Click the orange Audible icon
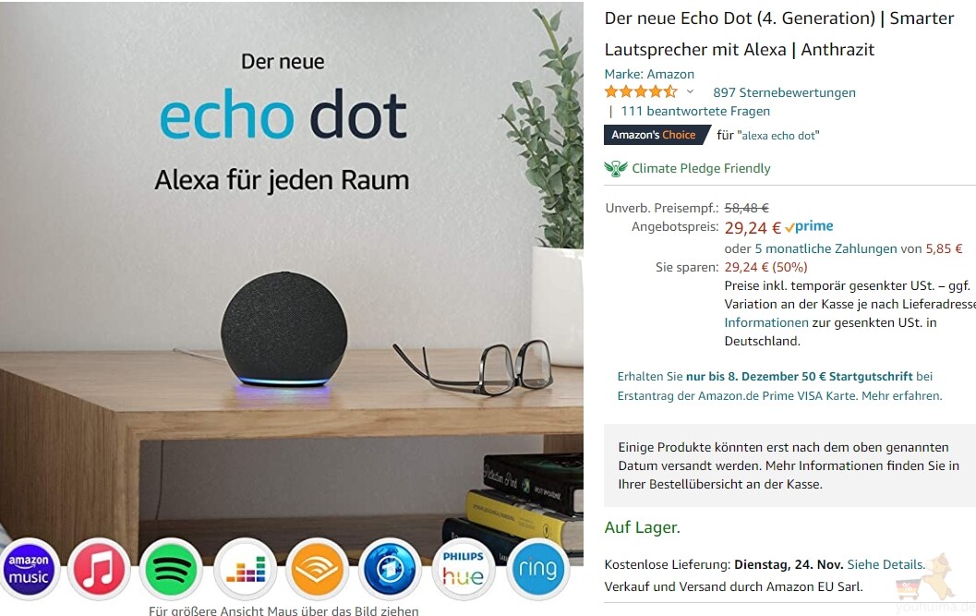Viewport: 976px width, 616px height. coord(317,569)
